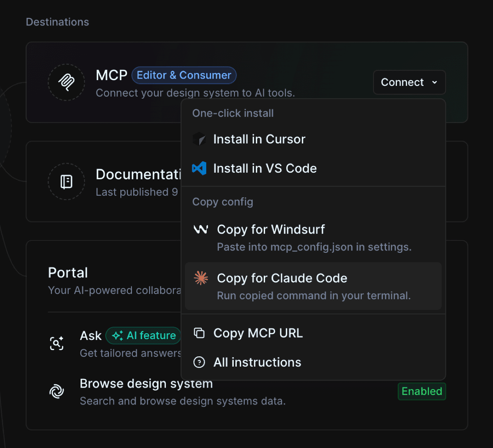Choose Install in VS Code
The height and width of the screenshot is (448, 493).
pyautogui.click(x=313, y=169)
